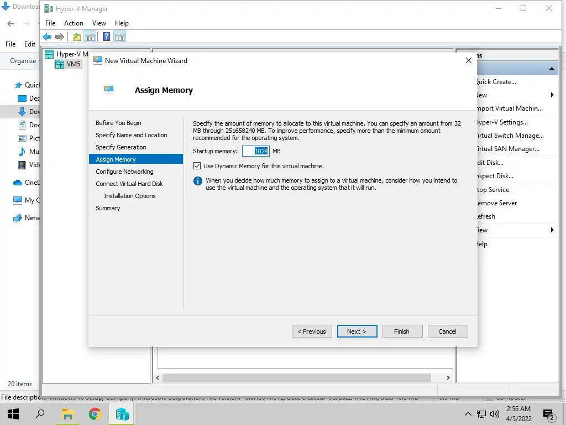Click Inspect Disk action
The height and width of the screenshot is (425, 566).
pos(495,176)
